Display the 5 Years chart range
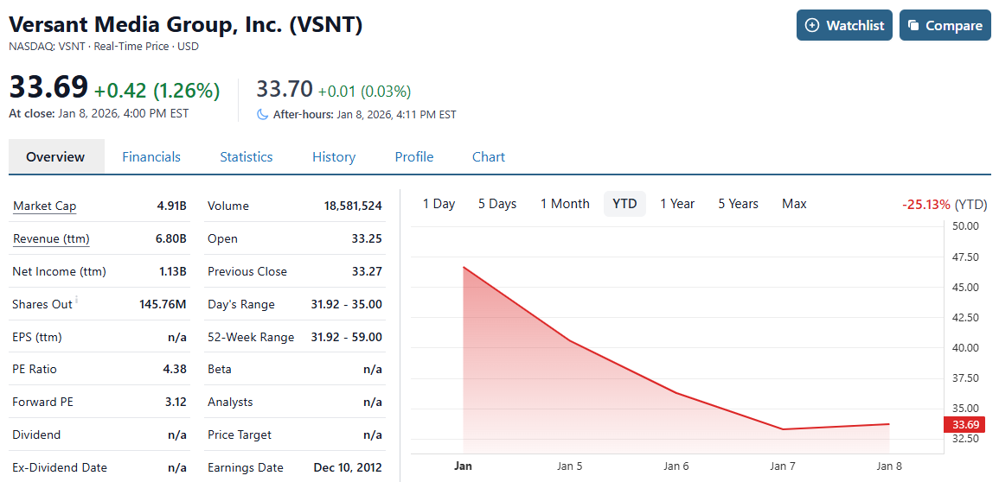The height and width of the screenshot is (482, 999). (738, 204)
